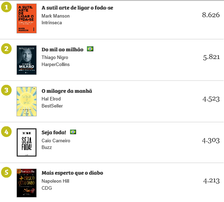Click Brazil flag beside Do mil ao milhão
Screen dimensions: 224x202
90,49
